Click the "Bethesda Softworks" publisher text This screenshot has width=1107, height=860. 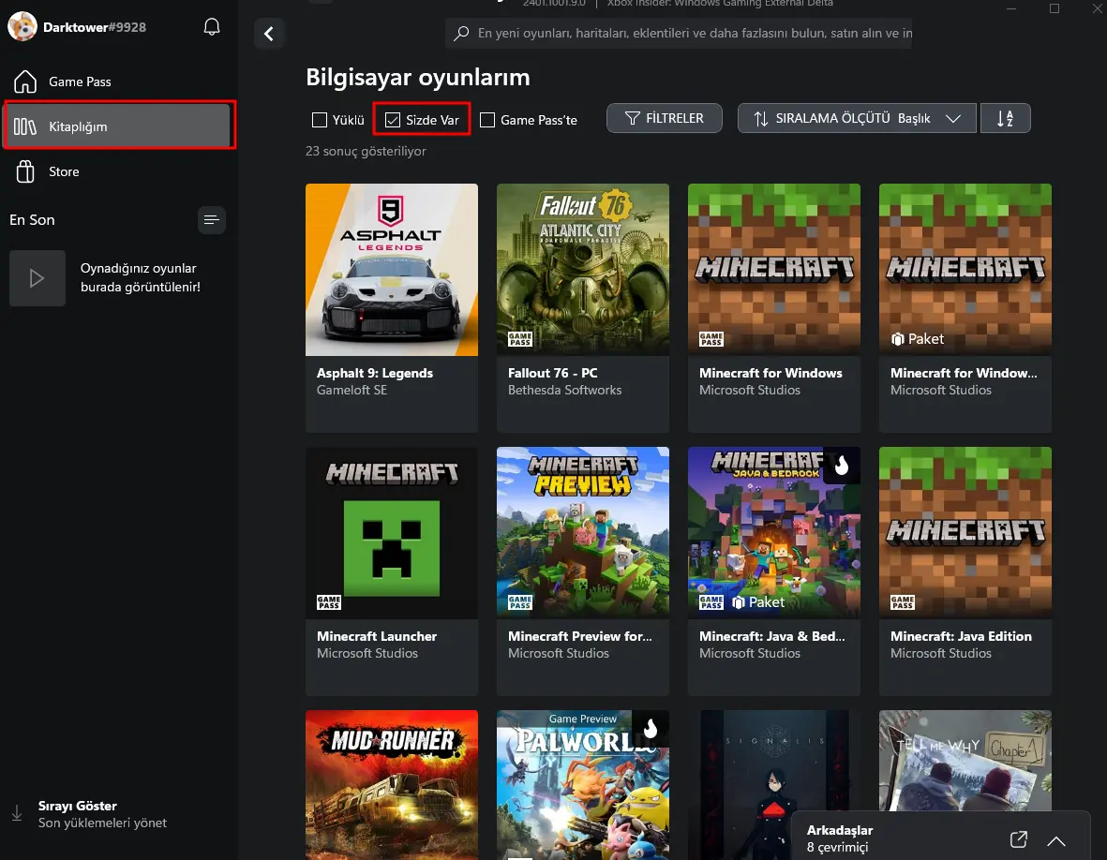(x=565, y=390)
